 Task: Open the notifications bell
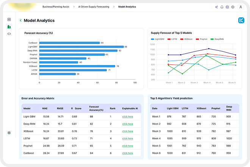click(x=222, y=7)
